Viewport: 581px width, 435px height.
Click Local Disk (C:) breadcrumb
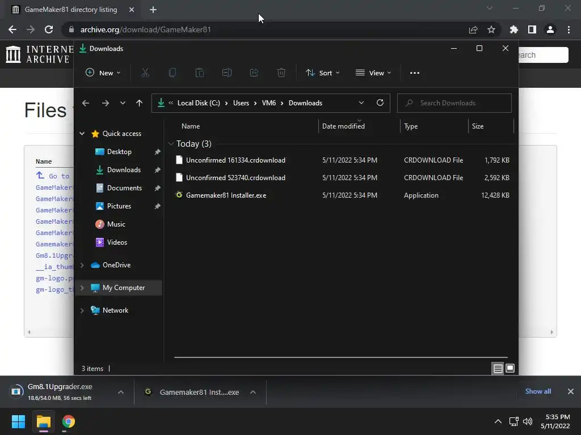pyautogui.click(x=199, y=103)
